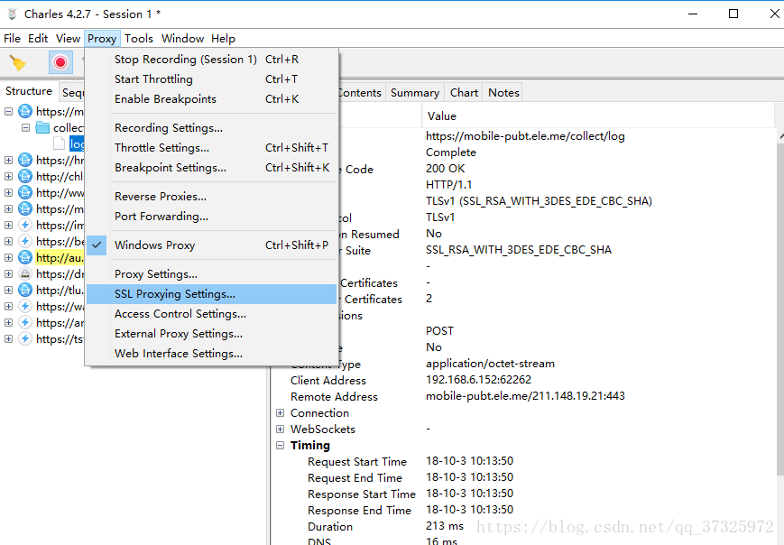
Task: Click lightning icon beside https://im host
Action: pyautogui.click(x=25, y=225)
